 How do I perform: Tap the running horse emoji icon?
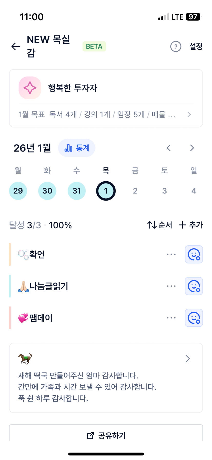(25, 358)
